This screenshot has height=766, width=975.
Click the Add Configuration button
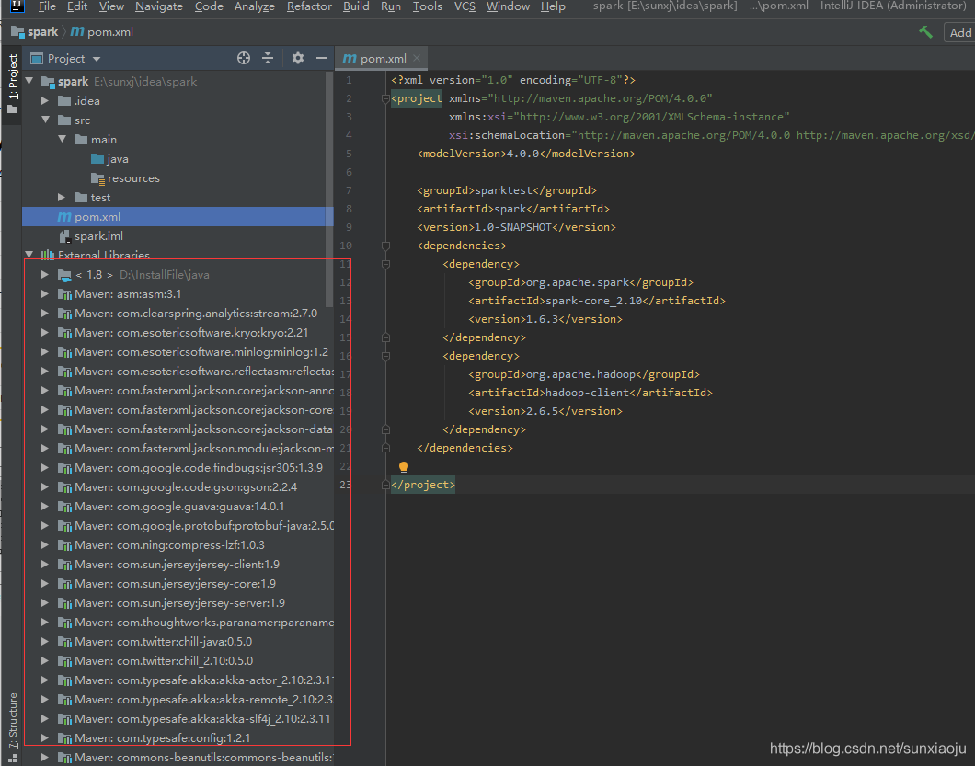click(x=959, y=32)
